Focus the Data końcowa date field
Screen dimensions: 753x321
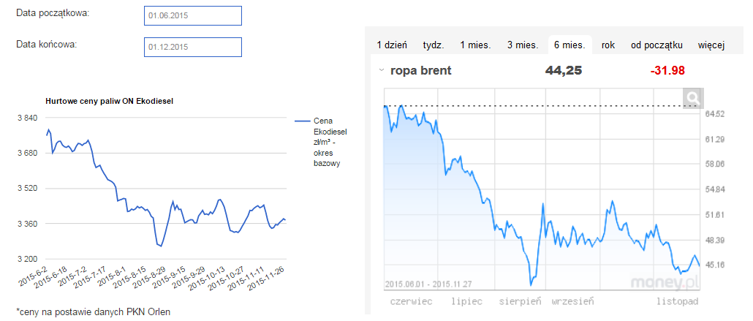pos(194,47)
